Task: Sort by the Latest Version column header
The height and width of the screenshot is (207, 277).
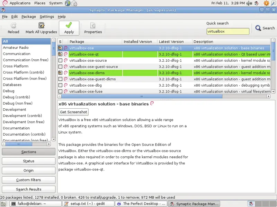Action: 175,42
